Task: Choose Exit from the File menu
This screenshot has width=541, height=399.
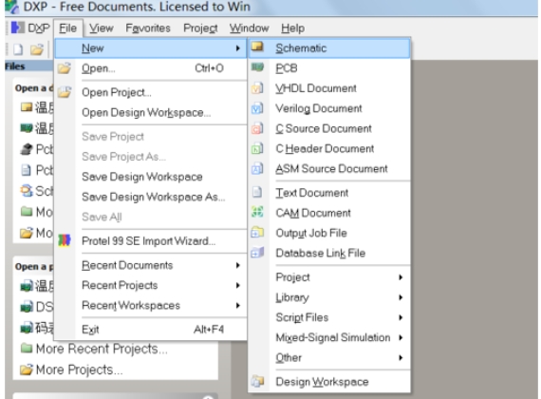Action: pos(151,330)
